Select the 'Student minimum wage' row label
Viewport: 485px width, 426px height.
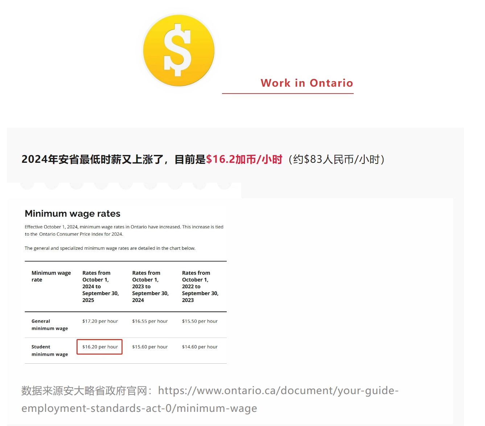pyautogui.click(x=50, y=351)
